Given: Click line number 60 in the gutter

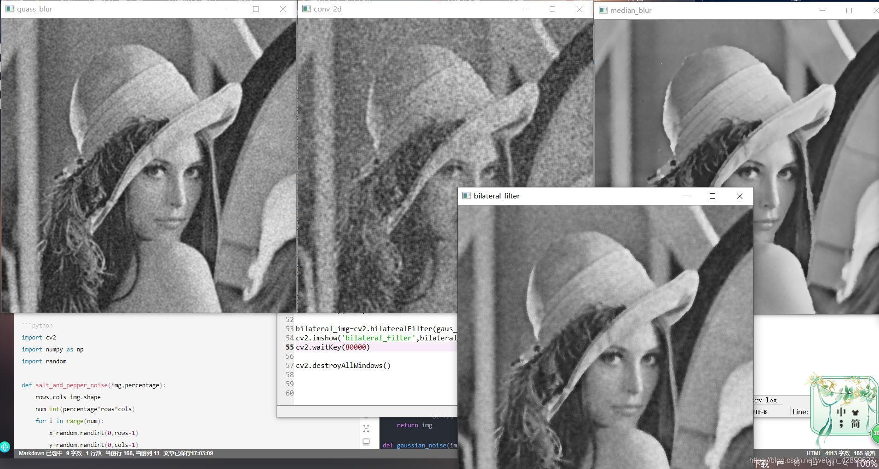Looking at the screenshot, I should pyautogui.click(x=289, y=393).
